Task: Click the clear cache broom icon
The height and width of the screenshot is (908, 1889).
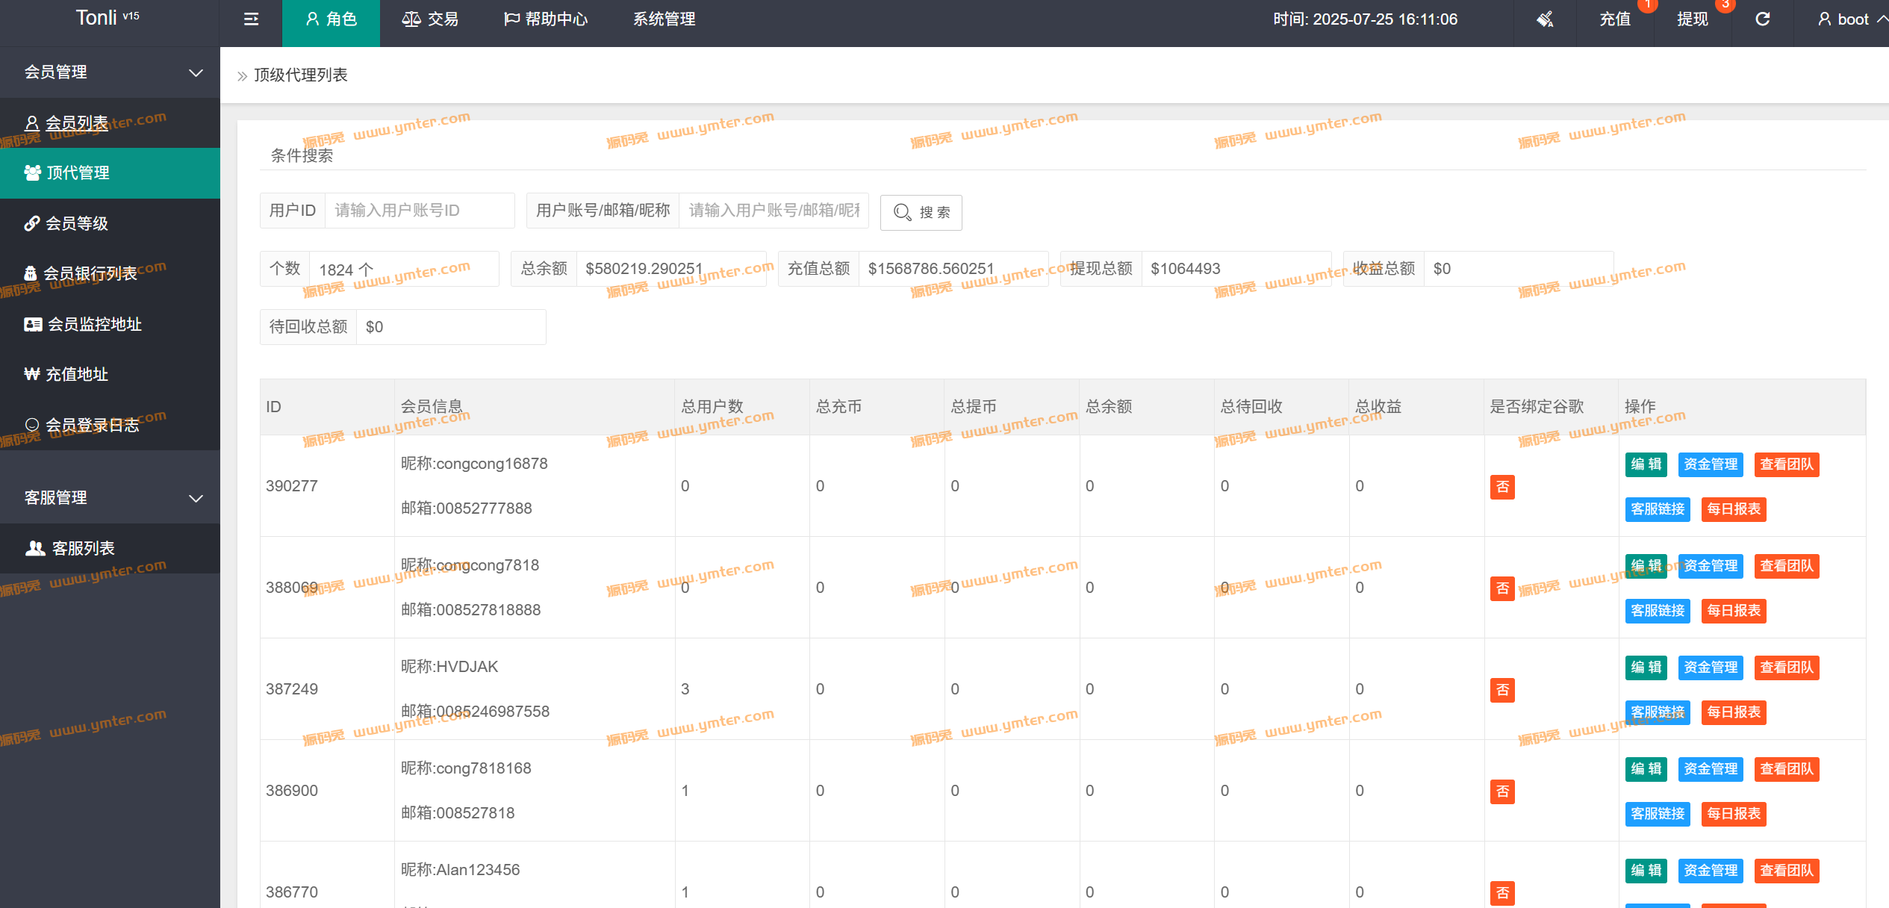Action: tap(1545, 19)
